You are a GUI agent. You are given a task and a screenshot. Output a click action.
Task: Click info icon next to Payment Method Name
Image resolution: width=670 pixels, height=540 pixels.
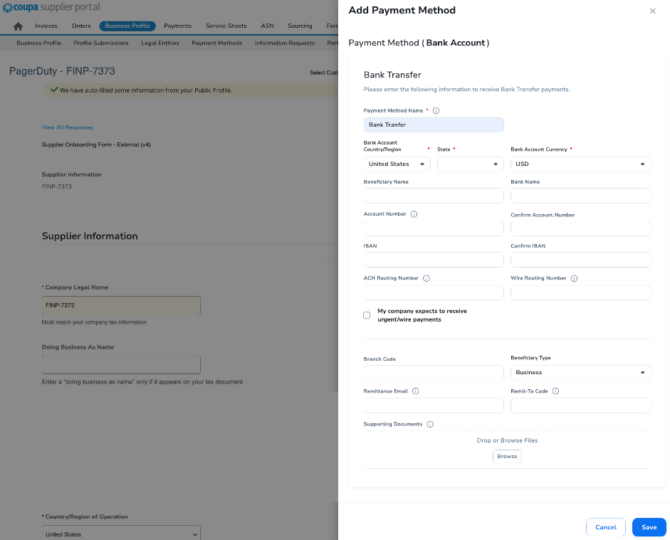(436, 110)
